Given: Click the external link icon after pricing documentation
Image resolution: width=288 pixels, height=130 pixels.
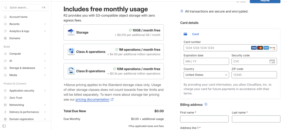Looking at the screenshot, I should pos(112,99).
